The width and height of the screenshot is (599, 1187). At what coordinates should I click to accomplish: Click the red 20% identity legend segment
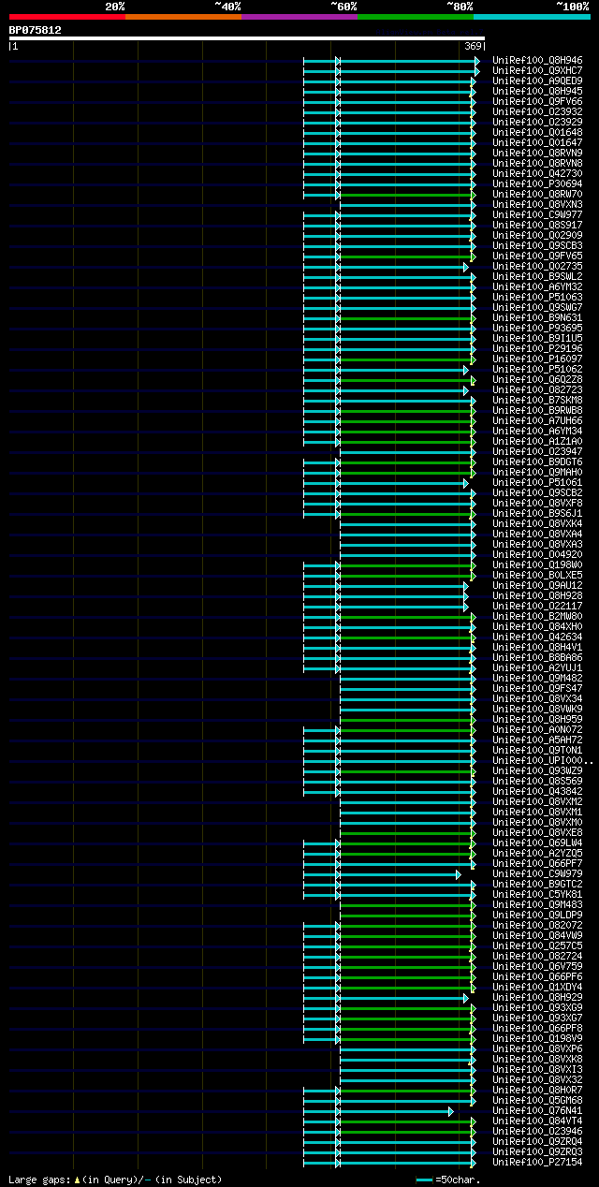click(66, 17)
